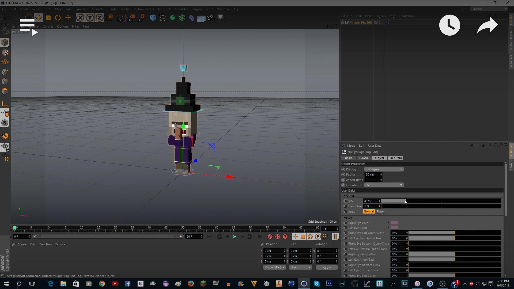Toggle Parameter keyframe recording P icon
514x289 pixels.
pos(318,237)
